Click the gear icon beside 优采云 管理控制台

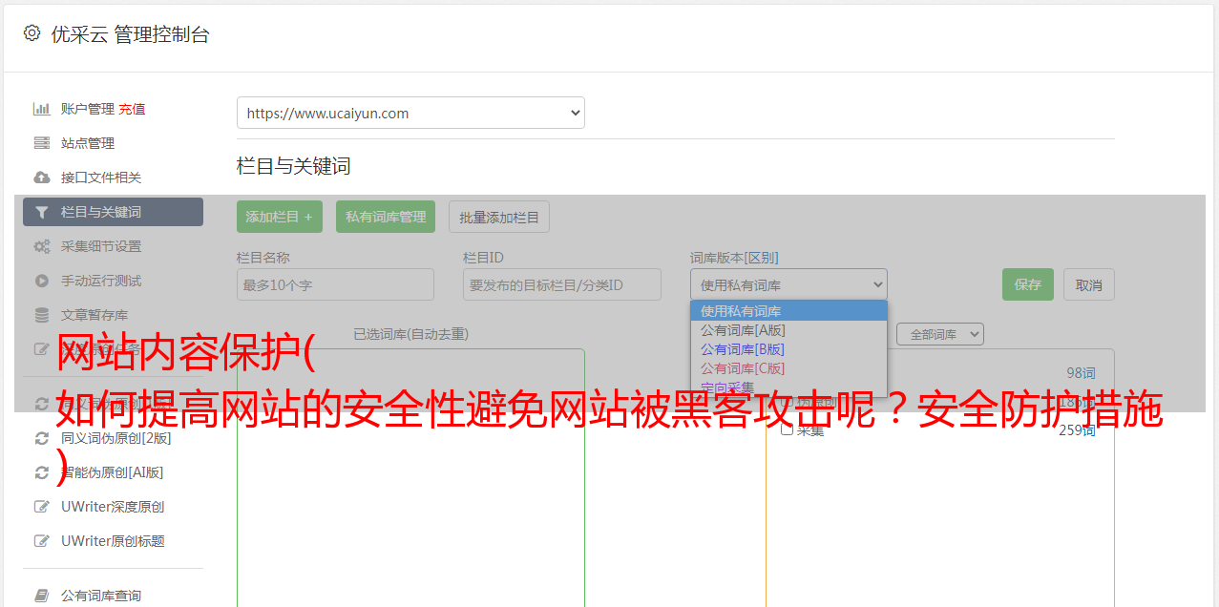tap(32, 33)
